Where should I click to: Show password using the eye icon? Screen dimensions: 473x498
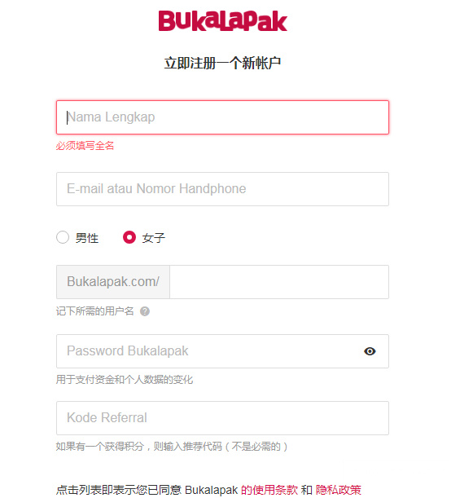(370, 351)
